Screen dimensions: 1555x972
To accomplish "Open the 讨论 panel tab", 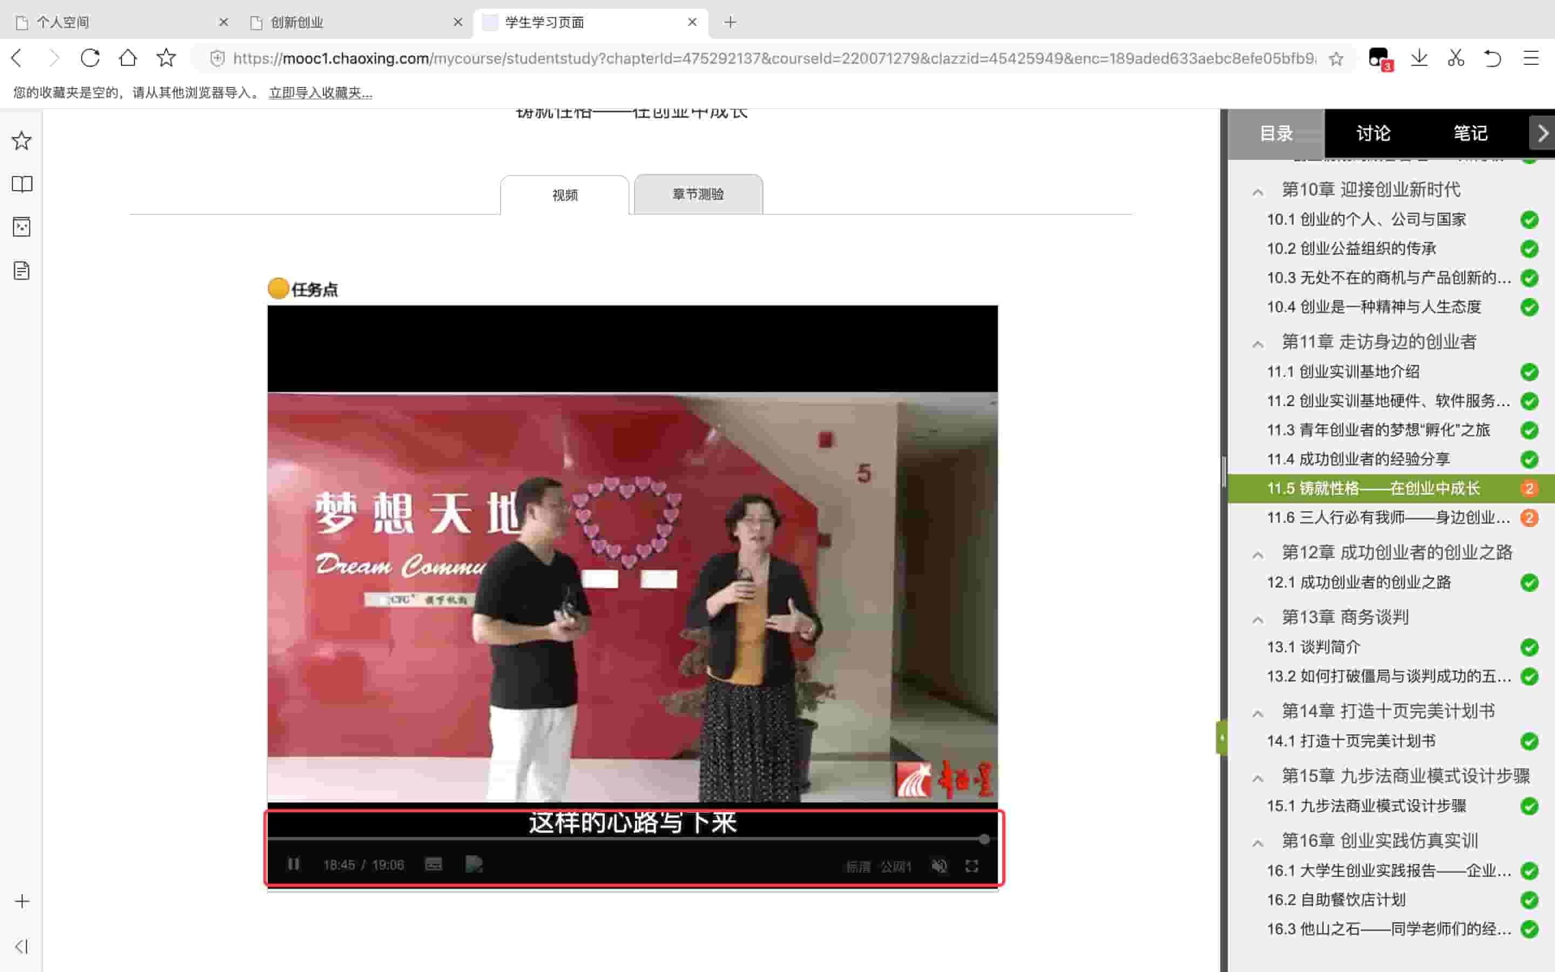I will [1373, 134].
